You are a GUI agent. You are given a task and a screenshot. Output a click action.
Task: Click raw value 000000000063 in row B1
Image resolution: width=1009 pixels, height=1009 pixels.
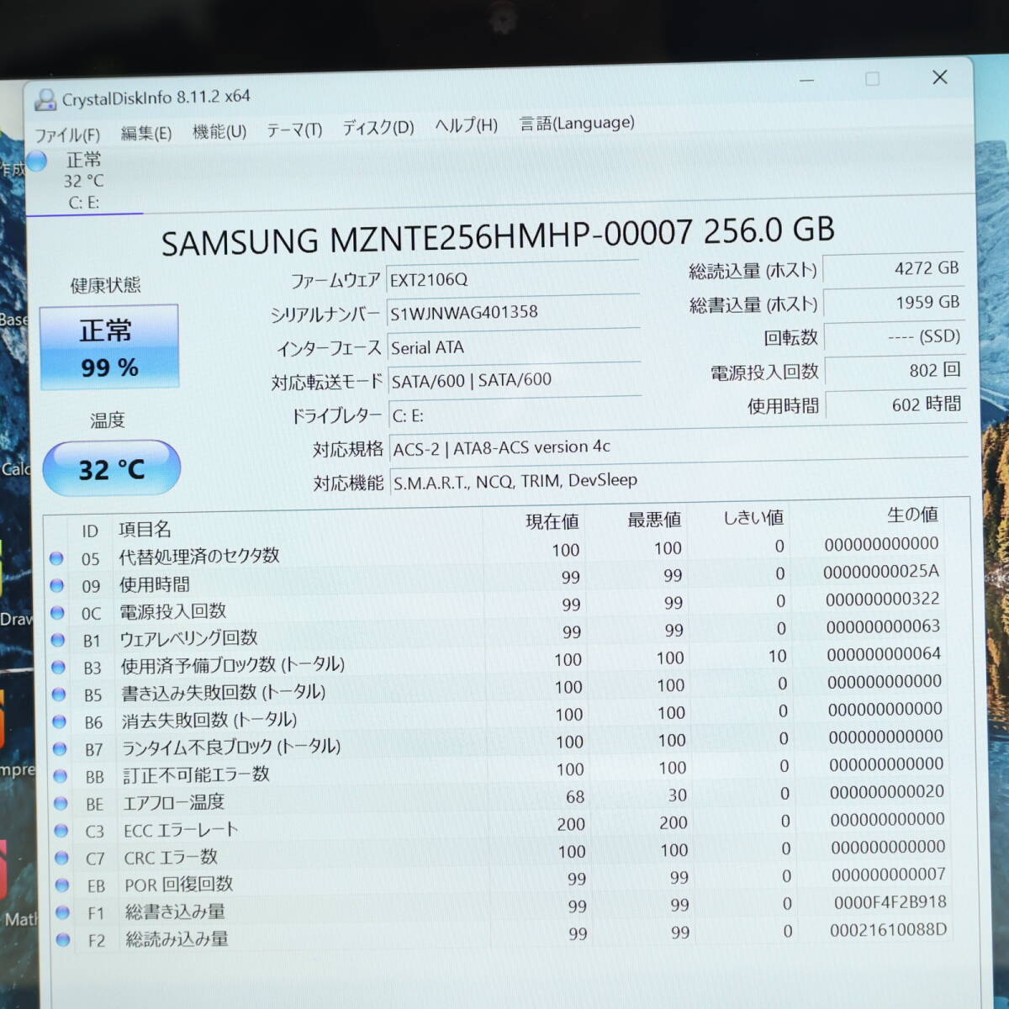click(x=883, y=626)
